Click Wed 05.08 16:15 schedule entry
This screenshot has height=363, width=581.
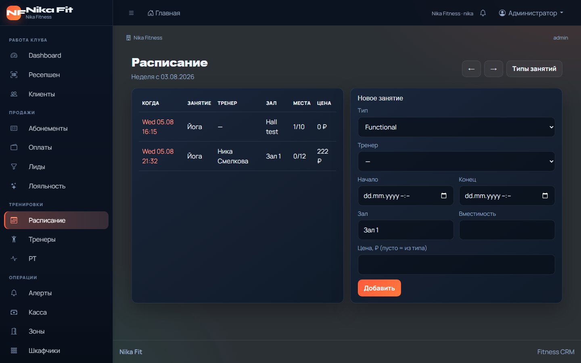click(158, 127)
